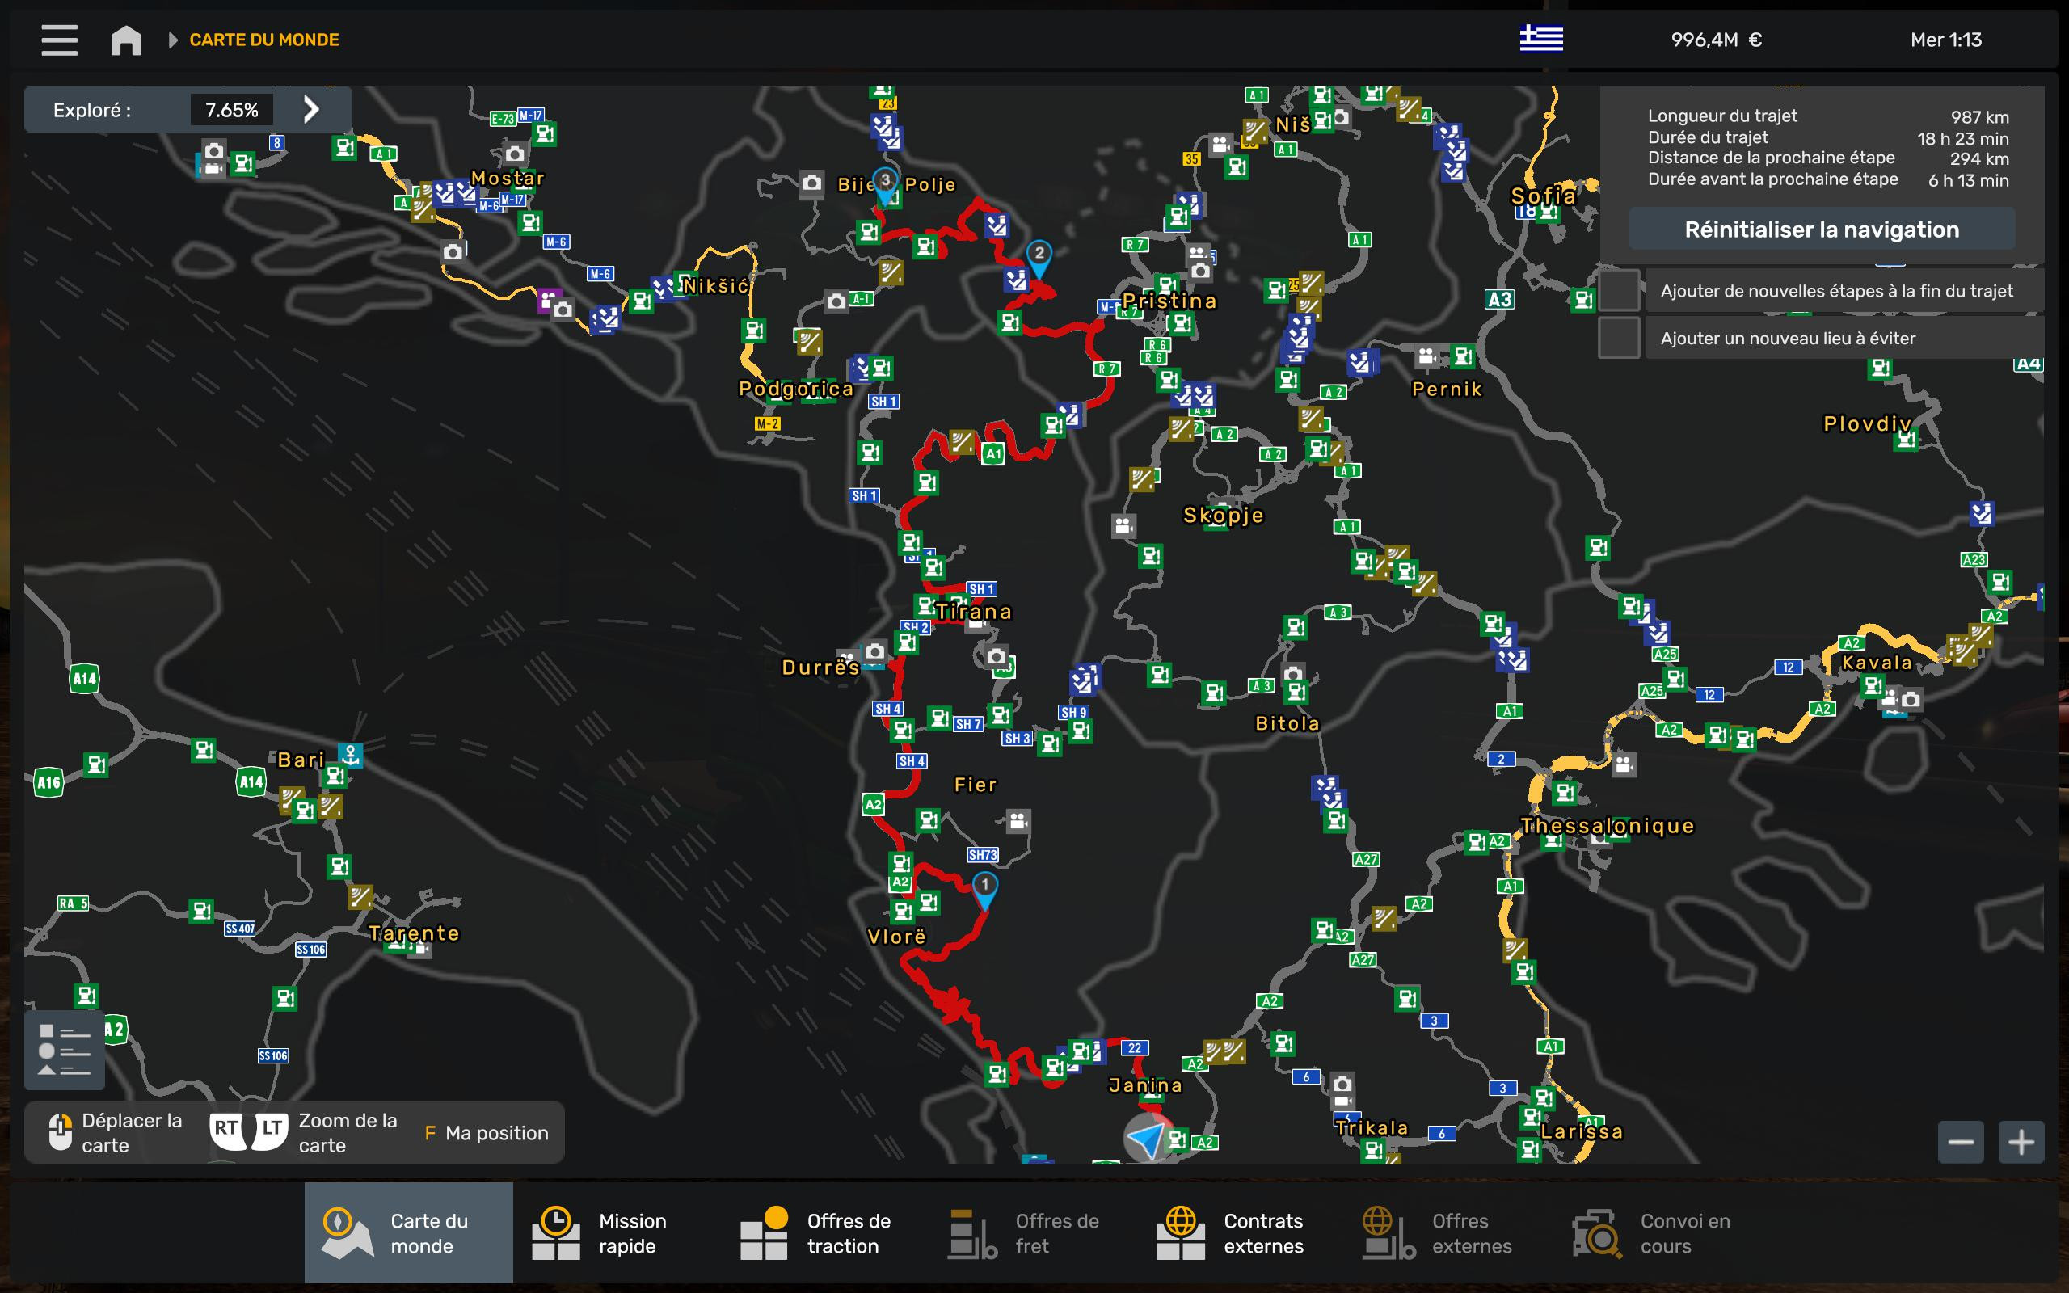Viewport: 2069px width, 1293px height.
Task: Open the hamburger main menu
Action: (59, 40)
